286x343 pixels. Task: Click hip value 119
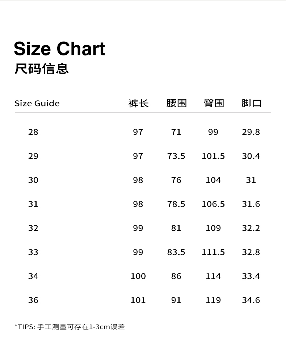(x=213, y=300)
